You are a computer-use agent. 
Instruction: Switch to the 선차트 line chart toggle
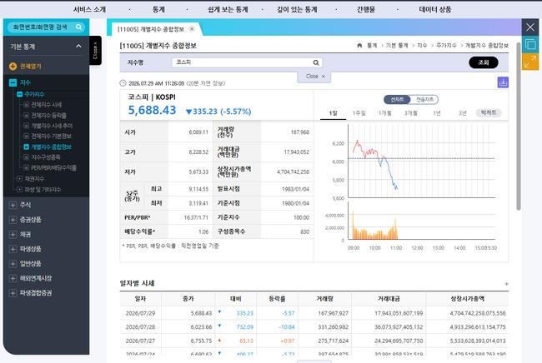coord(397,99)
